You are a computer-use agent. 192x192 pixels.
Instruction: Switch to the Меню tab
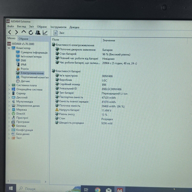tap(12, 38)
